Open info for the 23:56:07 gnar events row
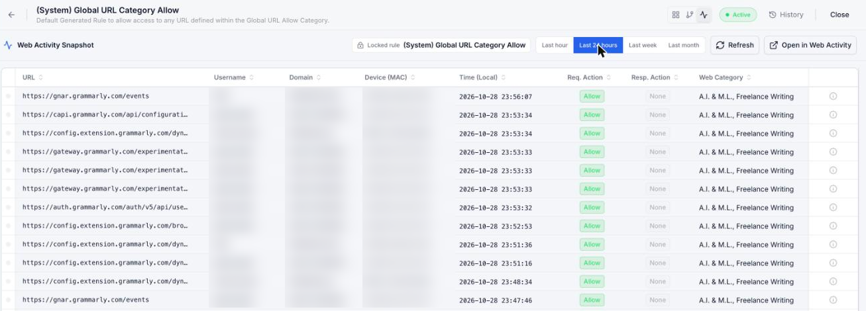866x311 pixels. point(833,96)
